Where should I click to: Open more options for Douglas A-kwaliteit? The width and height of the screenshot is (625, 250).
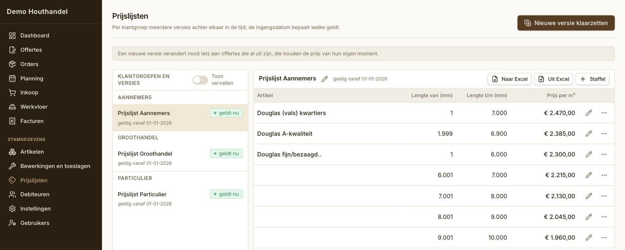pyautogui.click(x=604, y=134)
